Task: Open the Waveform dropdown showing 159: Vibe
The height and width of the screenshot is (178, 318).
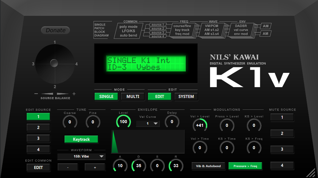Action: (x=81, y=157)
